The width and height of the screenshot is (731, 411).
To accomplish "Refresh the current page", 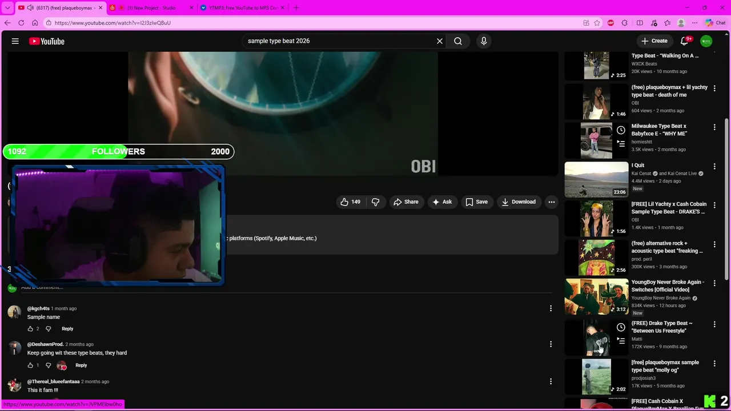I will click(x=21, y=23).
